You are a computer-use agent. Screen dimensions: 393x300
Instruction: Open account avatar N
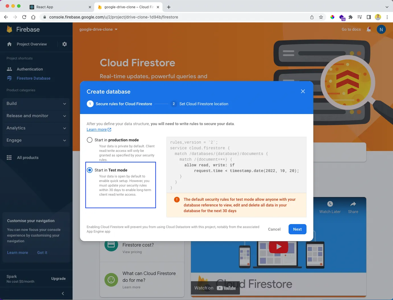[x=381, y=29]
